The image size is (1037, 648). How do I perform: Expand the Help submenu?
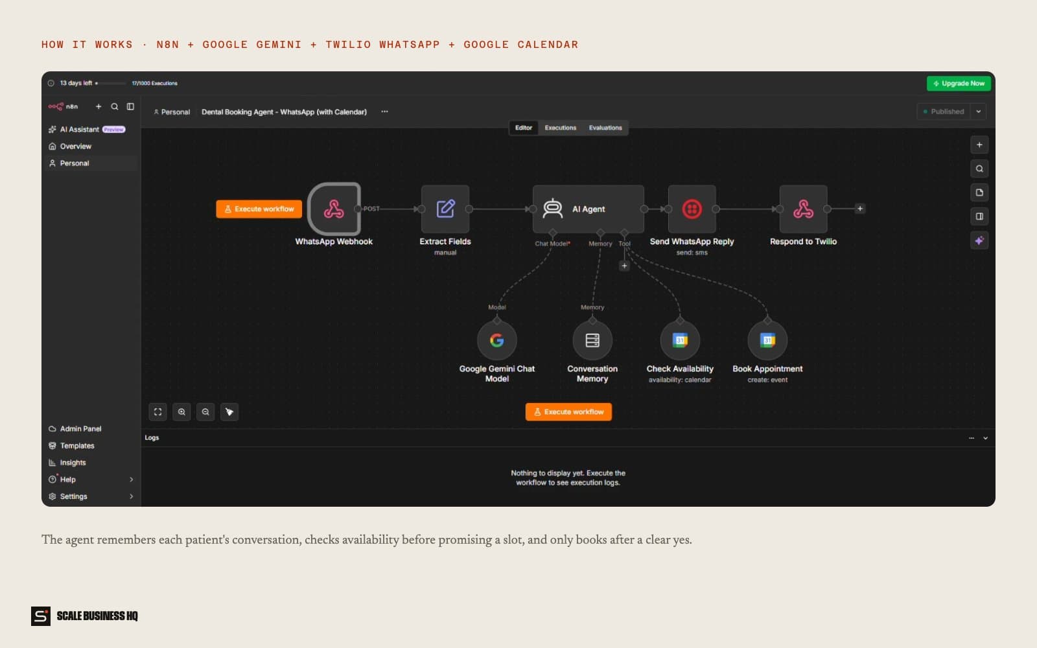pos(132,480)
